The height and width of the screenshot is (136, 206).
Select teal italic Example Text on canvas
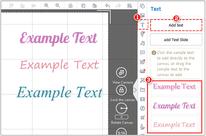[x=59, y=93]
